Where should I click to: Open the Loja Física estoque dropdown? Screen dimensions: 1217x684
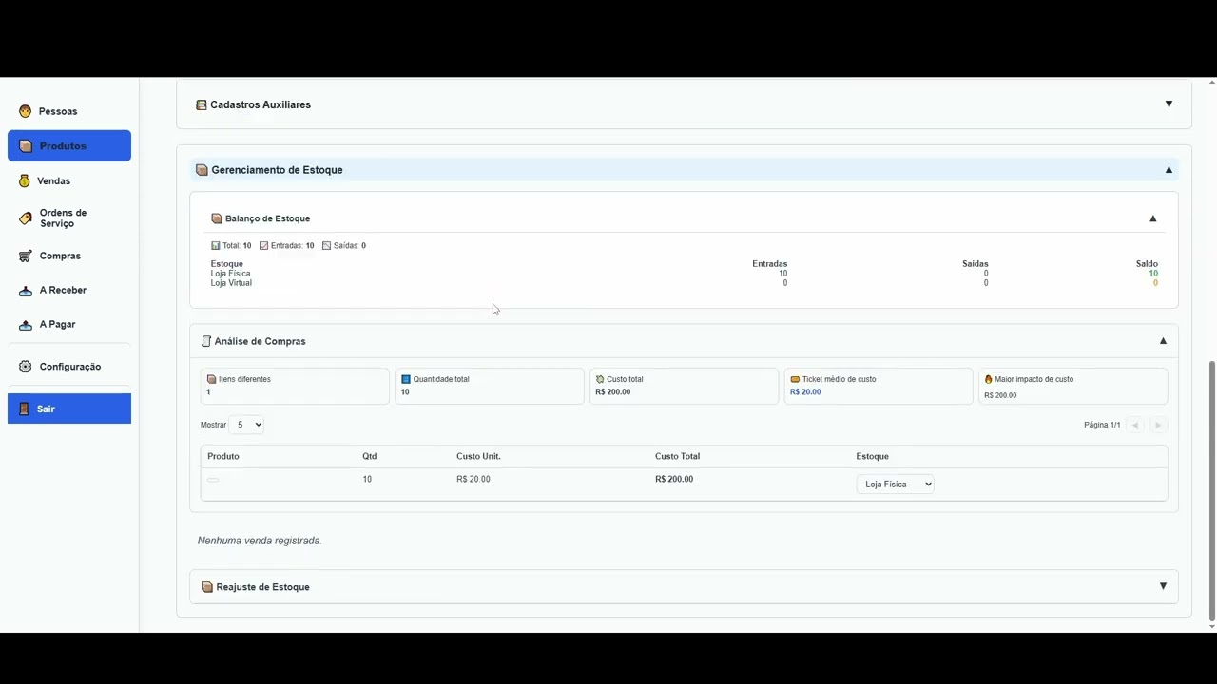pyautogui.click(x=896, y=484)
